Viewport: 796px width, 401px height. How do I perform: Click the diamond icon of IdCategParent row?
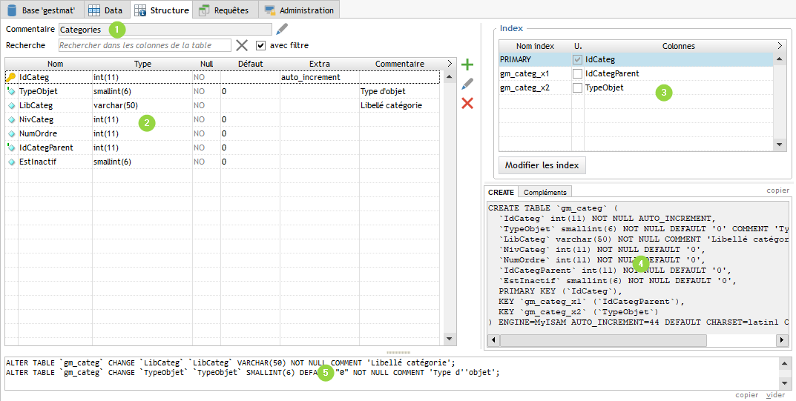click(x=11, y=148)
